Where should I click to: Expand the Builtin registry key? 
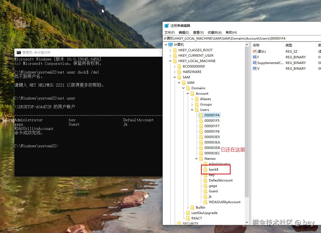(x=188, y=207)
